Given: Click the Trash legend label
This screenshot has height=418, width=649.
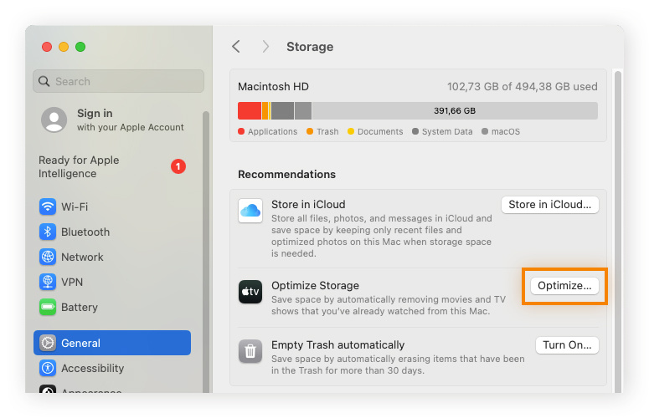Looking at the screenshot, I should pos(327,131).
